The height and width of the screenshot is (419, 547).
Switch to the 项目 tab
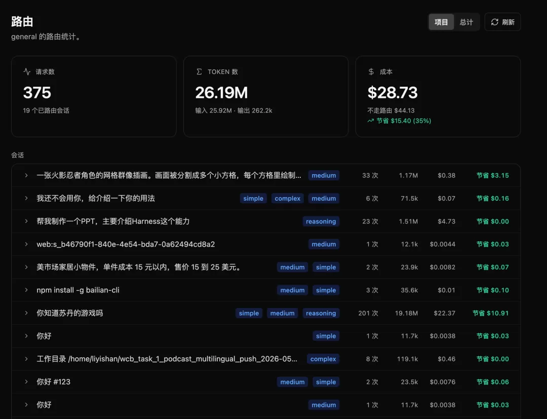point(441,22)
